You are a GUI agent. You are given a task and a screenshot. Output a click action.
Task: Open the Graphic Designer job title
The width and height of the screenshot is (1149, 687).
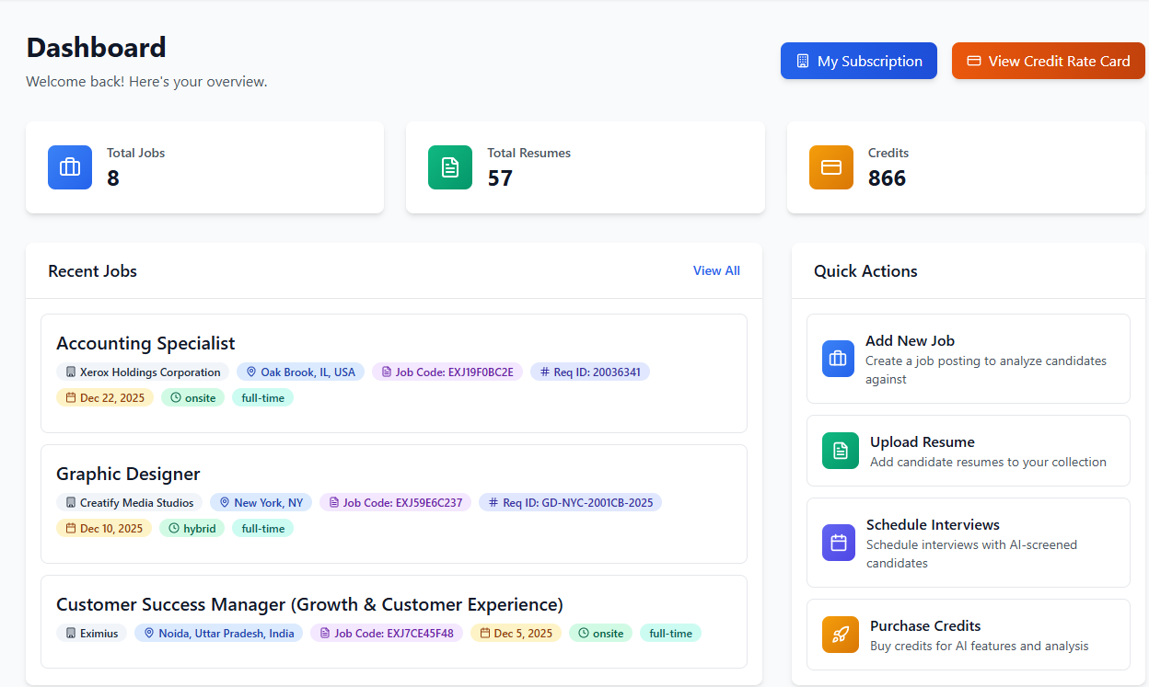[x=128, y=474]
